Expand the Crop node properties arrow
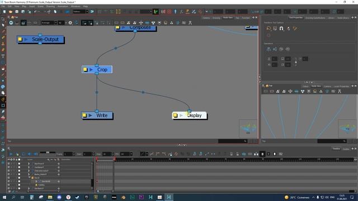Viewport: 358px width, 201px height. click(x=91, y=69)
